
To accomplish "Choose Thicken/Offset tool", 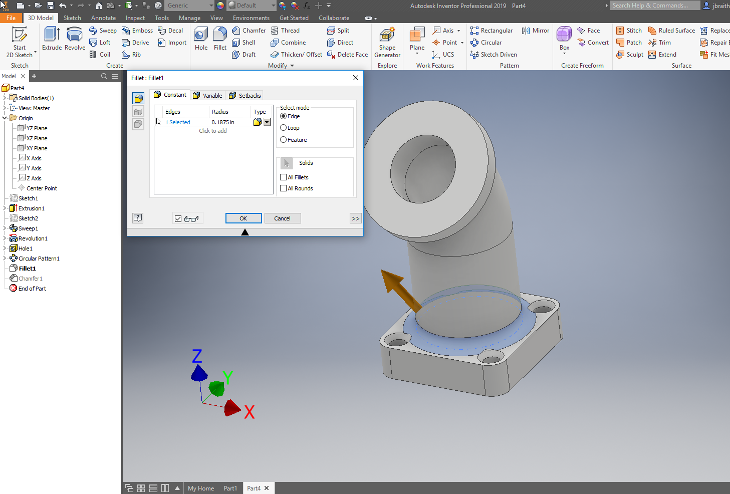I will coord(296,55).
